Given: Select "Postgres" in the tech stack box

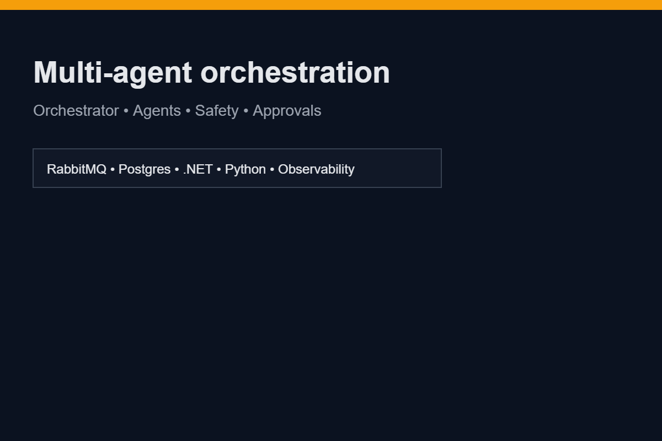Looking at the screenshot, I should click(x=145, y=169).
